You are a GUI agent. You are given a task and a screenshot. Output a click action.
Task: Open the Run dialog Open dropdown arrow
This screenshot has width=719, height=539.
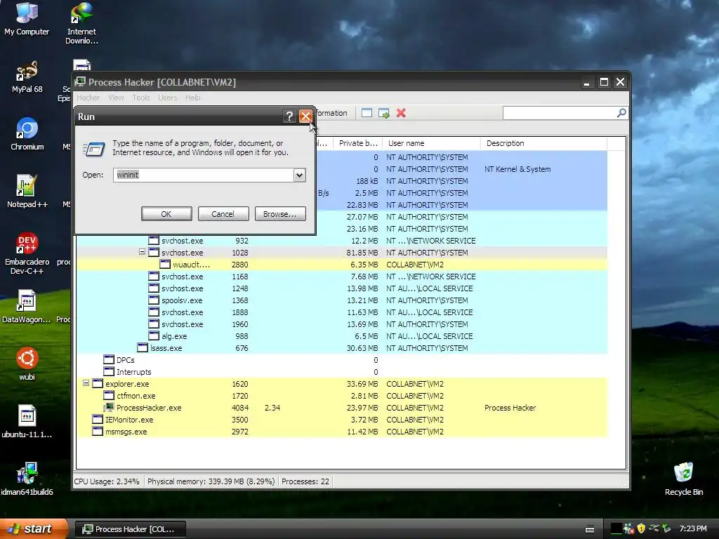pos(299,175)
